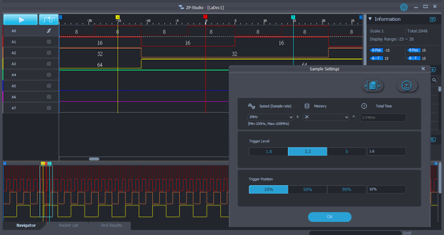Click the ZP-Studio app logo in title
The image size is (444, 235).
point(181,7)
